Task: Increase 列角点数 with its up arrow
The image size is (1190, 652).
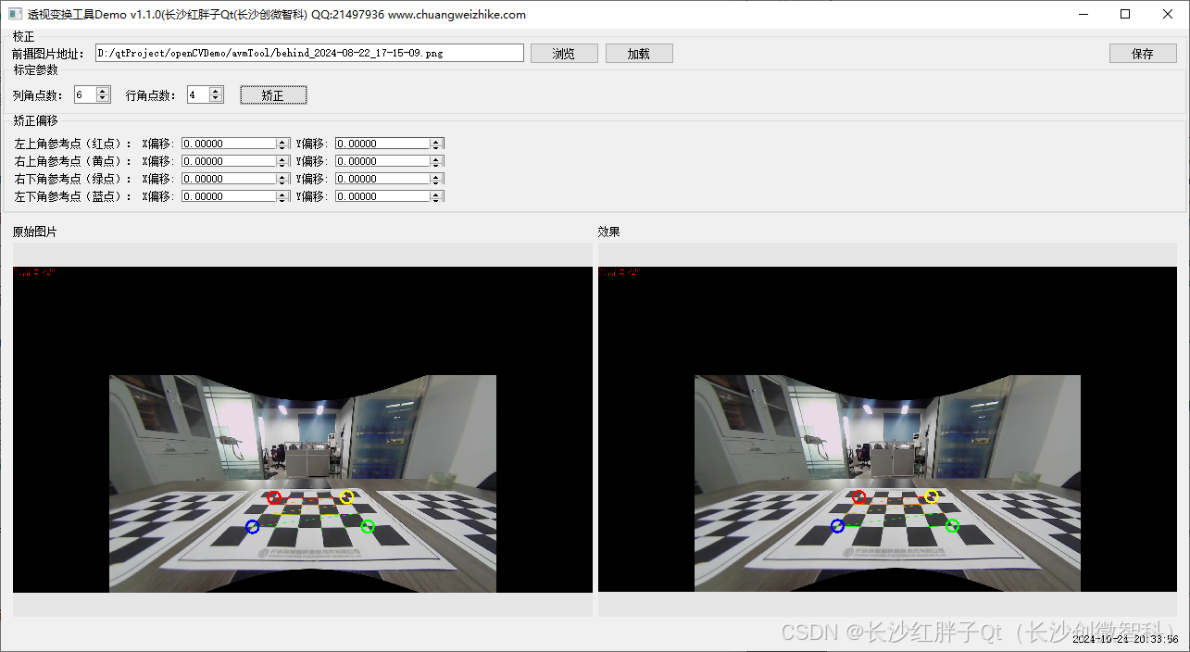Action: 104,90
